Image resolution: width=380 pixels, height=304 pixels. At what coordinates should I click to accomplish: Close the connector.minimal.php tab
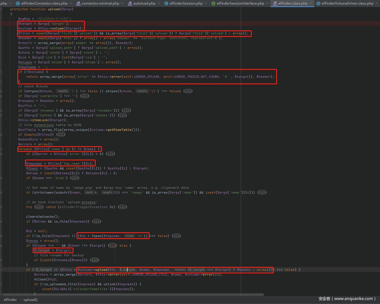pyautogui.click(x=122, y=3)
